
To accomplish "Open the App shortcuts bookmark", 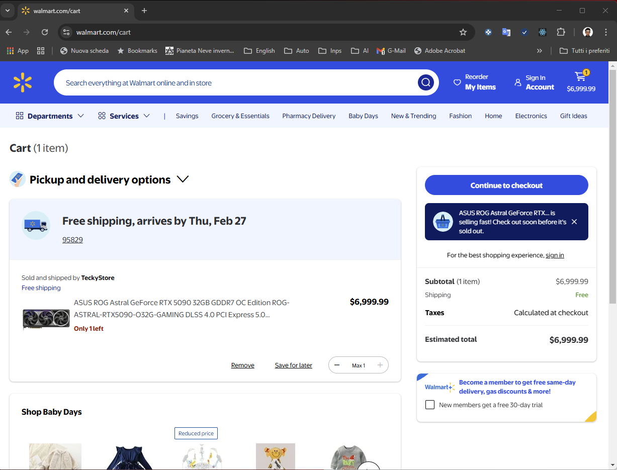I will (18, 51).
